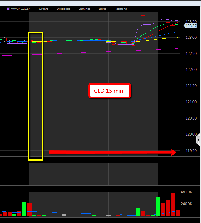The image size is (201, 223).
Task: Show Splits on the chart
Action: pos(102,9)
